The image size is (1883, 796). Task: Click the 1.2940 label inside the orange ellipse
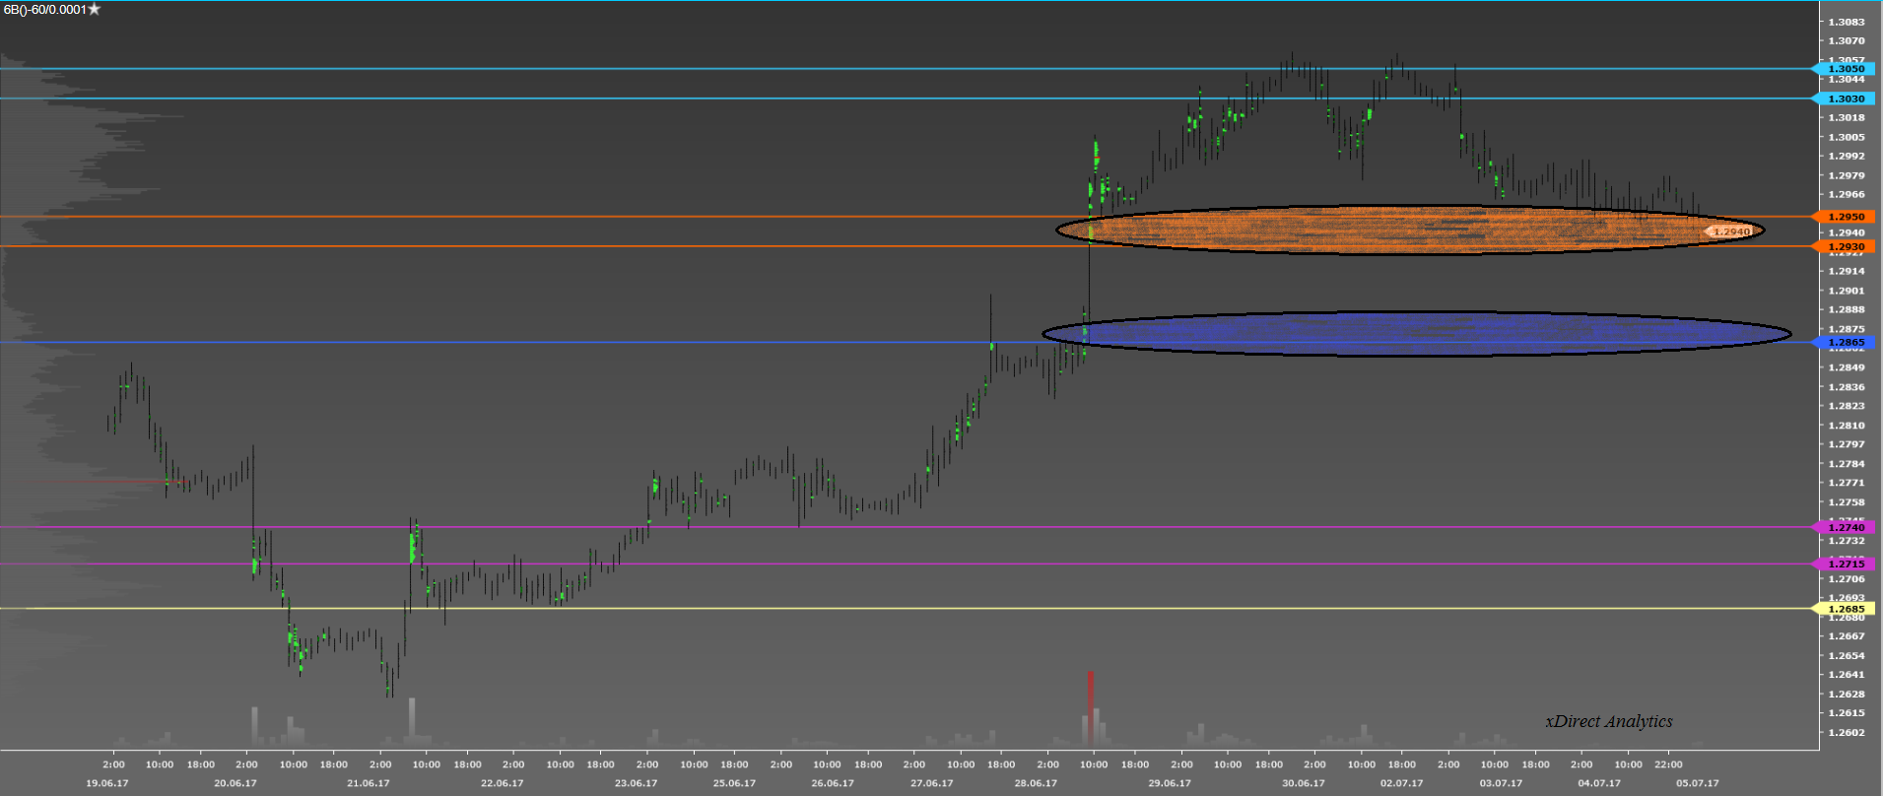[x=1730, y=232]
